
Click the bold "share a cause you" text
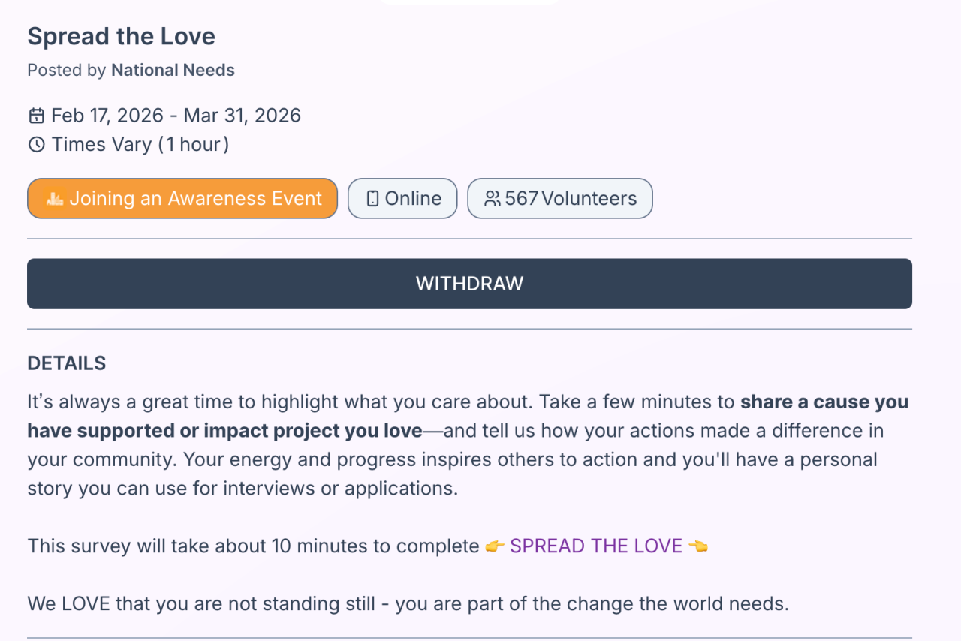click(824, 402)
